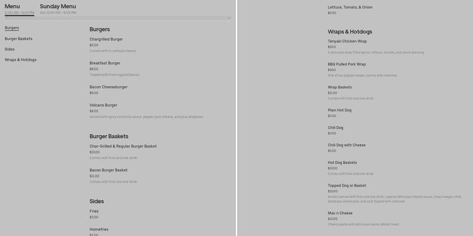Select the Chili Dog with Cheese item

(x=346, y=145)
